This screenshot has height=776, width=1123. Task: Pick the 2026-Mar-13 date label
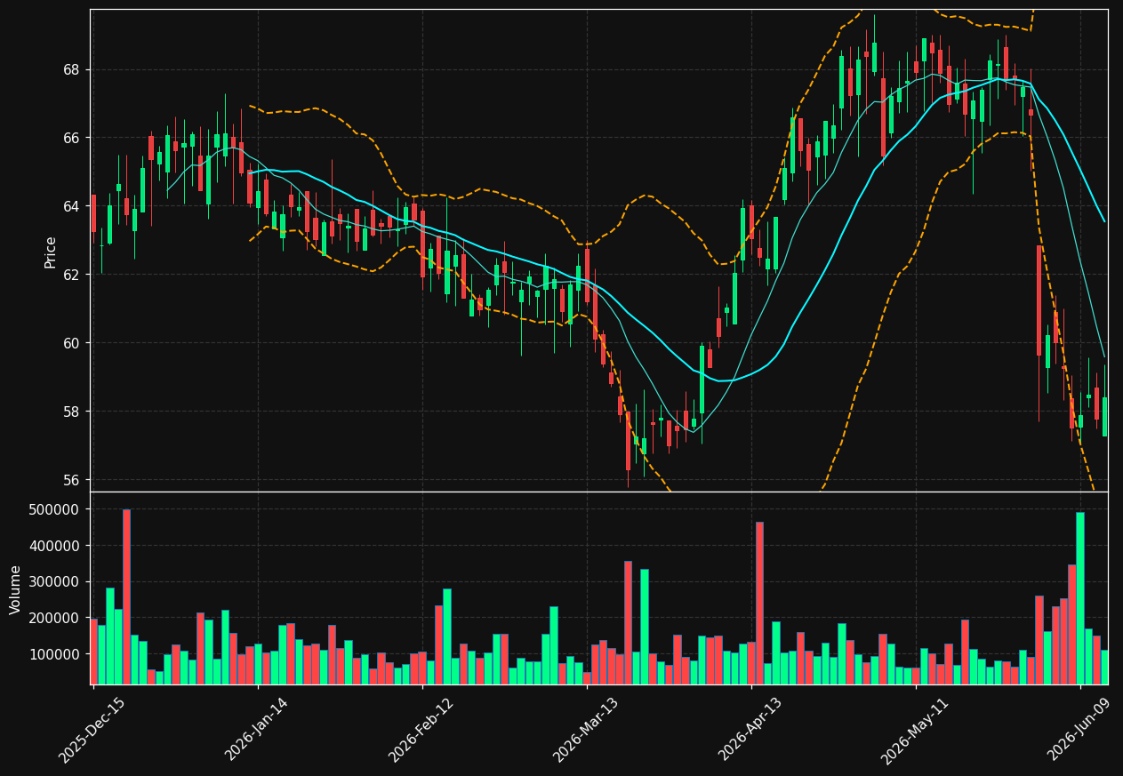(x=585, y=730)
